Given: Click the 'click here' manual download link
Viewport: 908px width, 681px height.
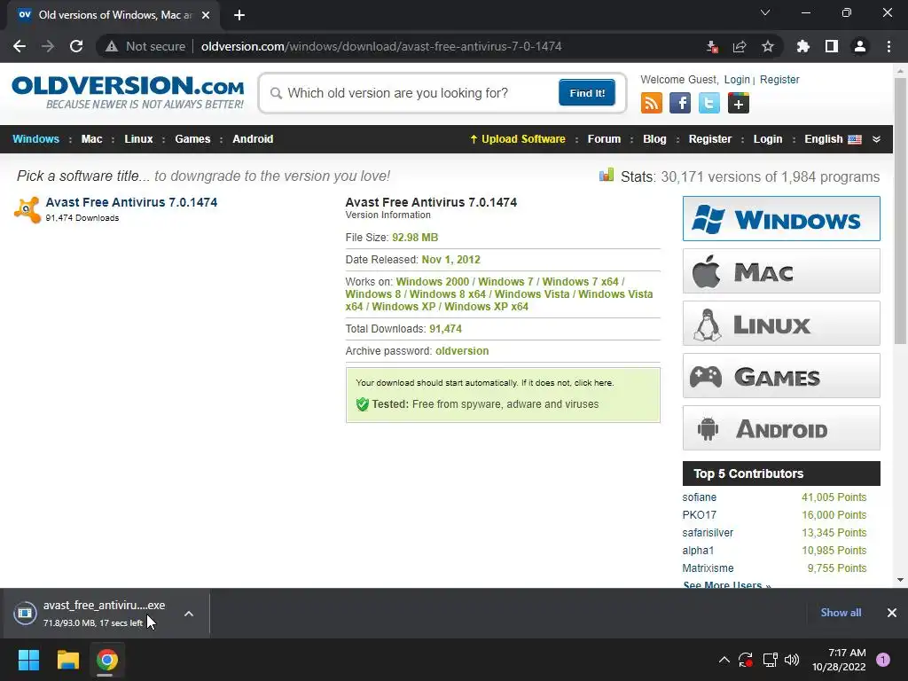Looking at the screenshot, I should 592,383.
